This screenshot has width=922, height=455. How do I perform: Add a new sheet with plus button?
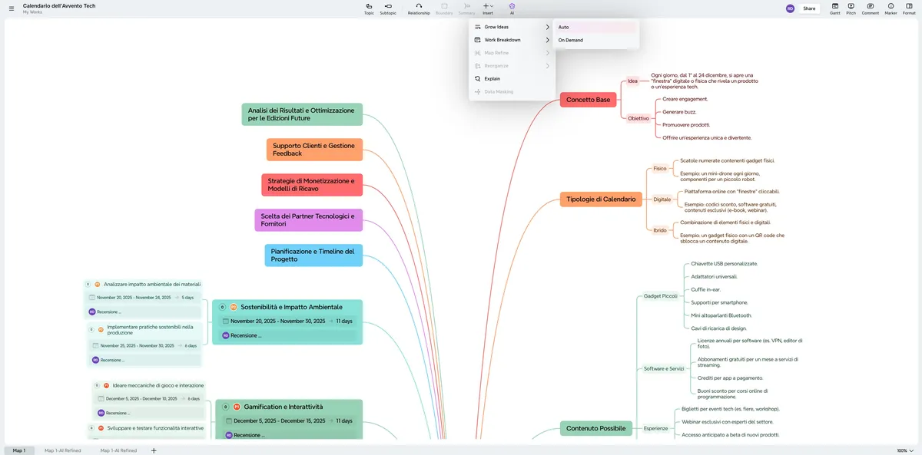tap(154, 450)
